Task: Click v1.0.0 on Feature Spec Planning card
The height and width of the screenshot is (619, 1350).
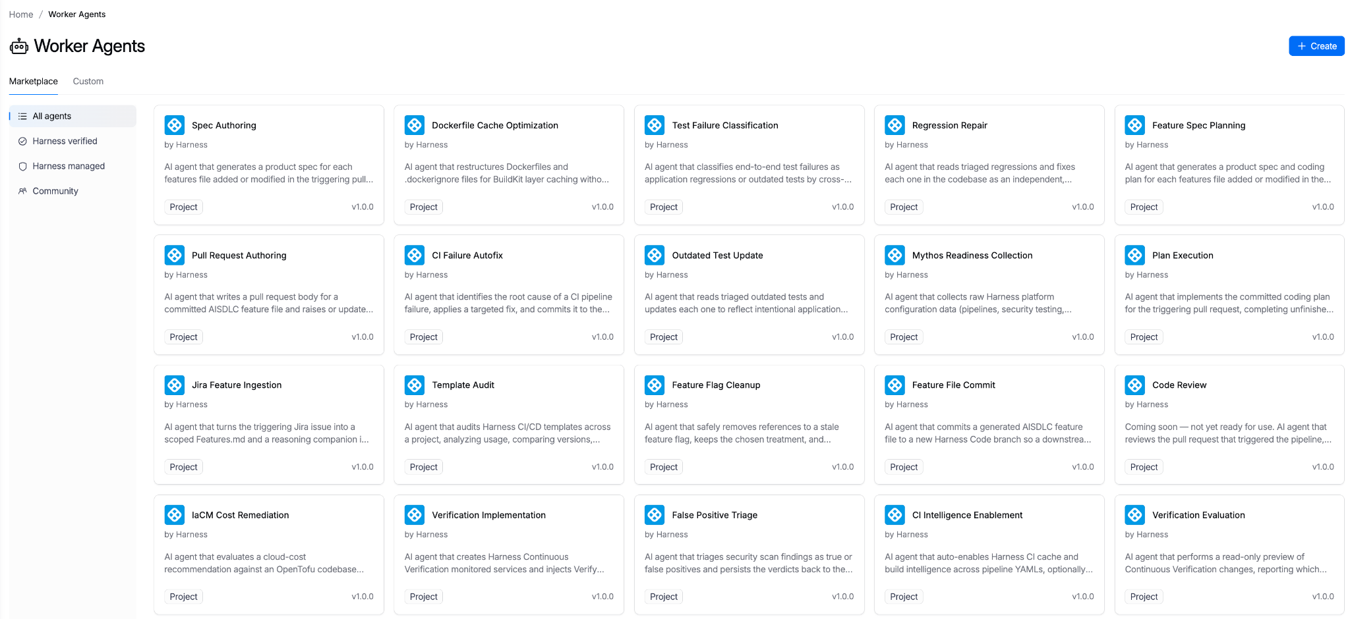Action: [1323, 207]
